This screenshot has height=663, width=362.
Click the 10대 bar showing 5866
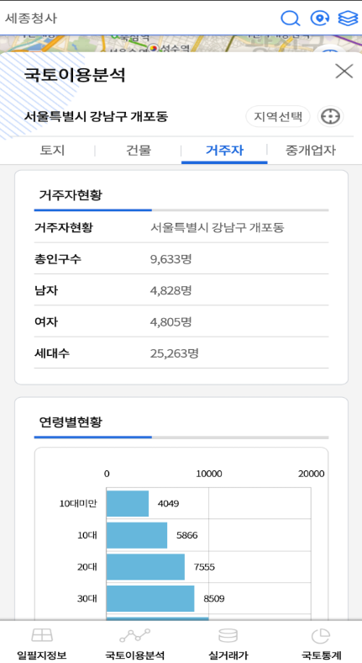137,535
